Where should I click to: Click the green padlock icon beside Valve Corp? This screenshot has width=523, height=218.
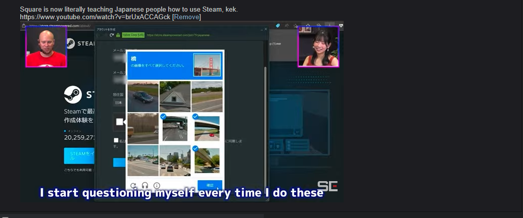click(x=118, y=35)
